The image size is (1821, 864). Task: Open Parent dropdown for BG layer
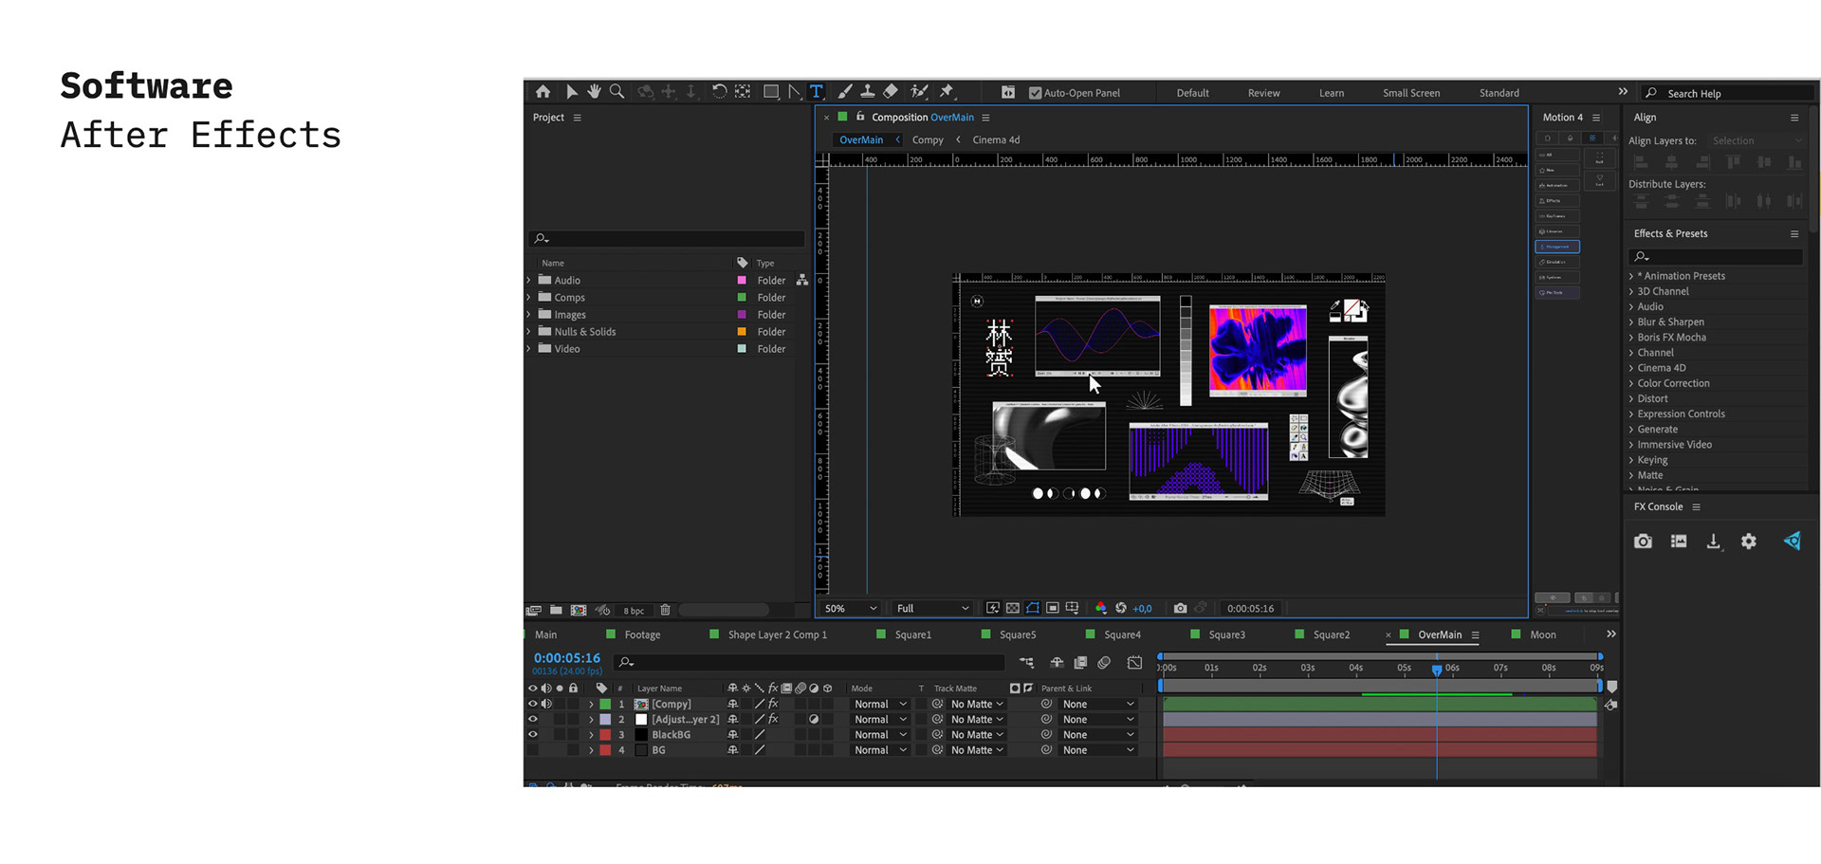point(1098,749)
